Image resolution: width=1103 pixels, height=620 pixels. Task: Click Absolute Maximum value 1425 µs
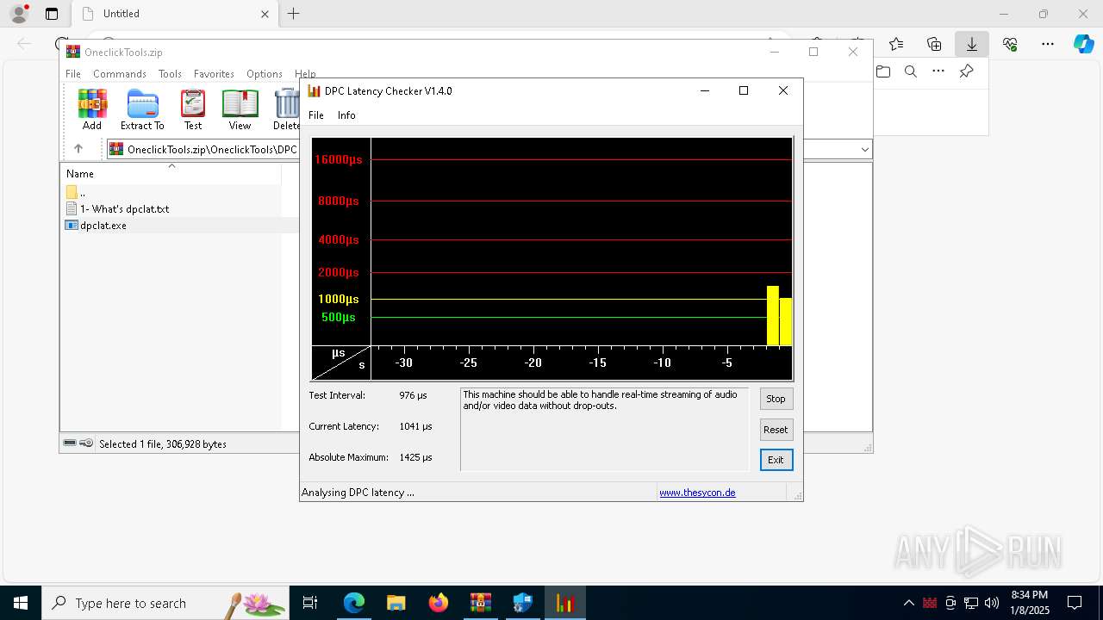pyautogui.click(x=415, y=457)
